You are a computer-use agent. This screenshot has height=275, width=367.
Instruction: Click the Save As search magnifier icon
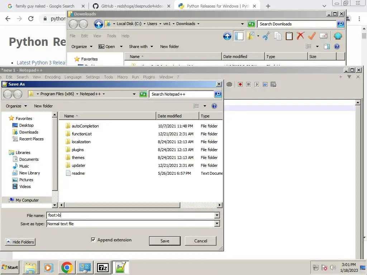tap(218, 94)
